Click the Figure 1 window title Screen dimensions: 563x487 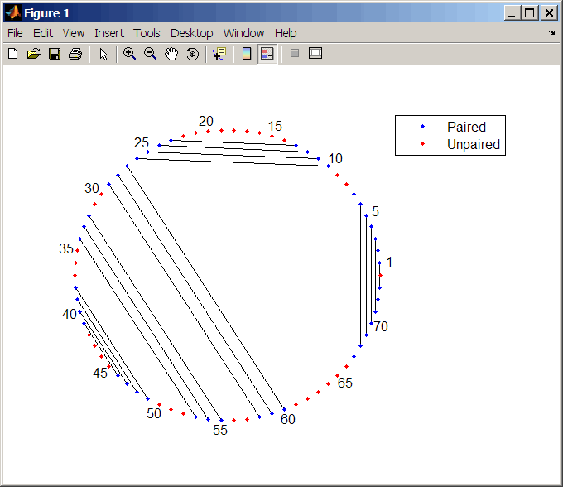pyautogui.click(x=46, y=13)
